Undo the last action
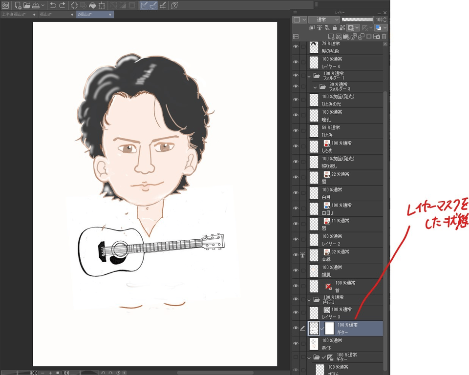Viewport: 469px width, 375px height. (53, 5)
